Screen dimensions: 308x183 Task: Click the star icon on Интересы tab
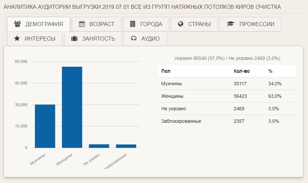[x=17, y=38]
